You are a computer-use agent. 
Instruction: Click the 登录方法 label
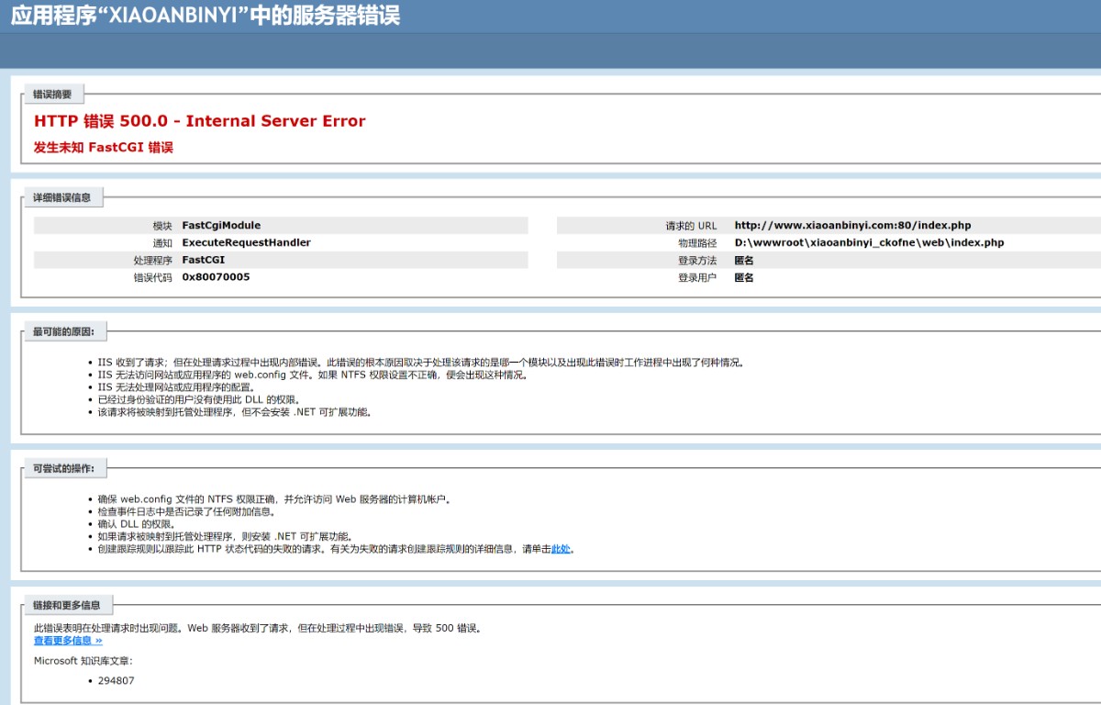click(x=697, y=261)
